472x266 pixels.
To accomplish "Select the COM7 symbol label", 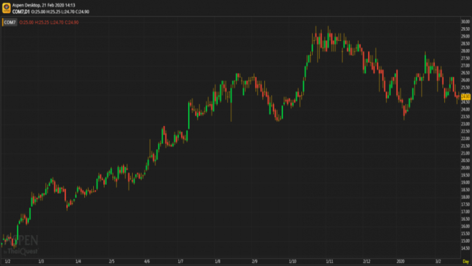I will point(9,22).
